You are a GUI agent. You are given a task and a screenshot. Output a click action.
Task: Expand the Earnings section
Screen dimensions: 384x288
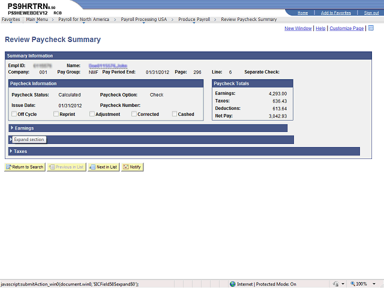(x=12, y=128)
